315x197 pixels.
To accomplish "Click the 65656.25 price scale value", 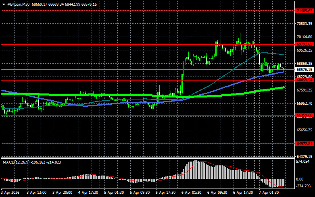I will tap(305, 130).
